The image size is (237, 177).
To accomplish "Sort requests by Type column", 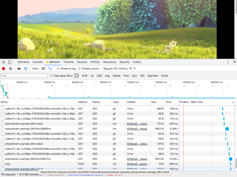I will pos(119,102).
